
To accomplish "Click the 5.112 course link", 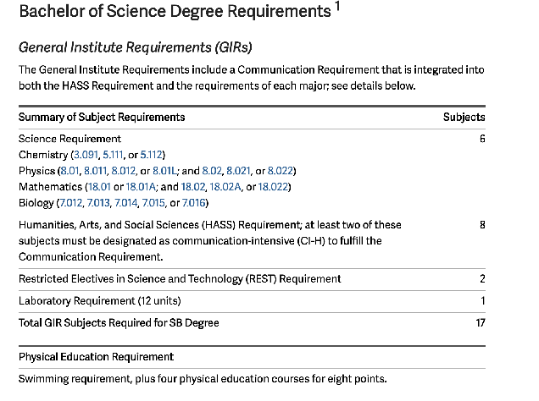I will click(151, 155).
